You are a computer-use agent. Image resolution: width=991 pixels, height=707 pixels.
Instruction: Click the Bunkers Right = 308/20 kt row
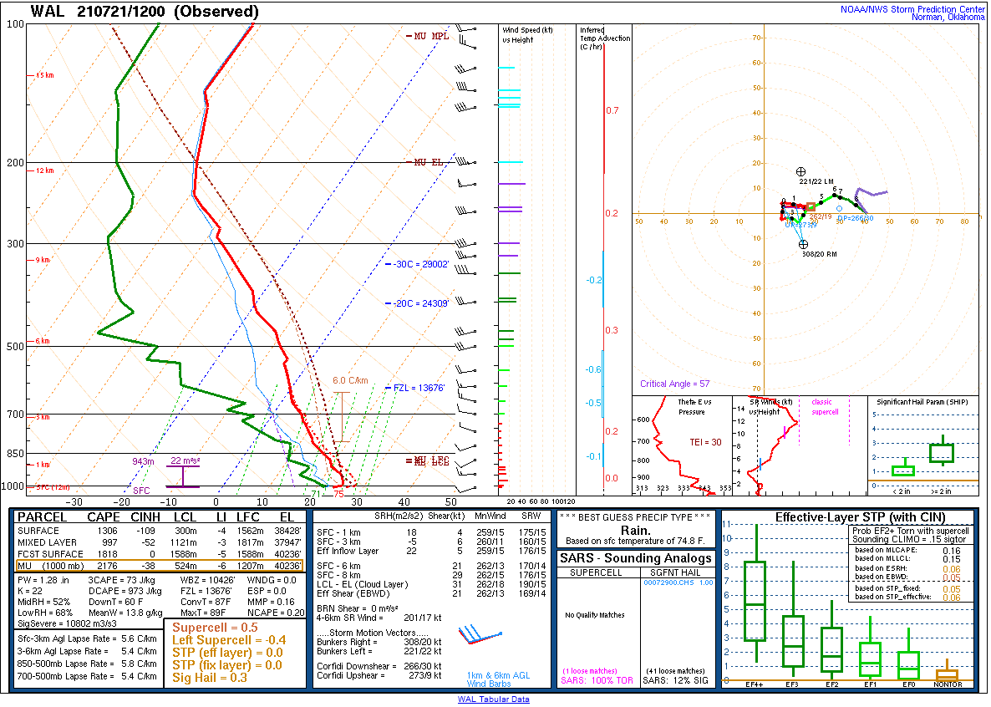coord(379,642)
